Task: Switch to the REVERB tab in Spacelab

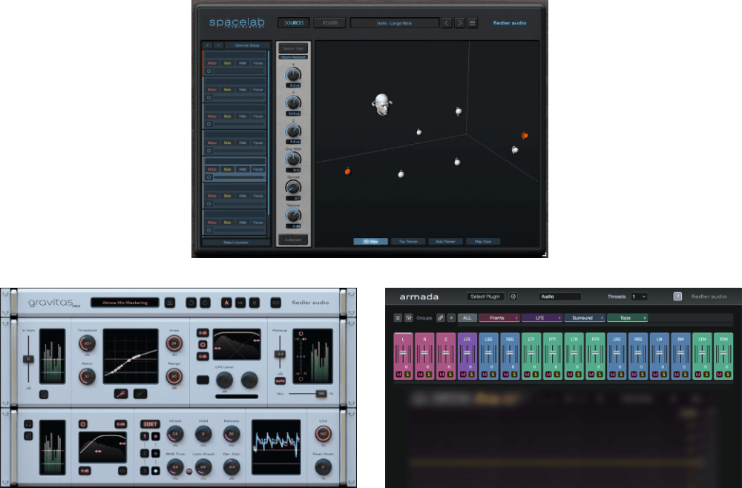Action: (x=329, y=23)
